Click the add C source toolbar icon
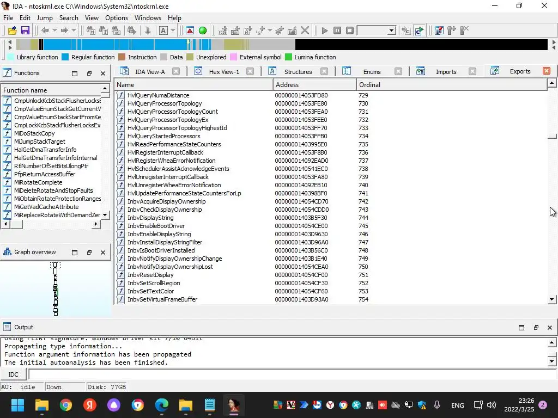 pyautogui.click(x=406, y=30)
